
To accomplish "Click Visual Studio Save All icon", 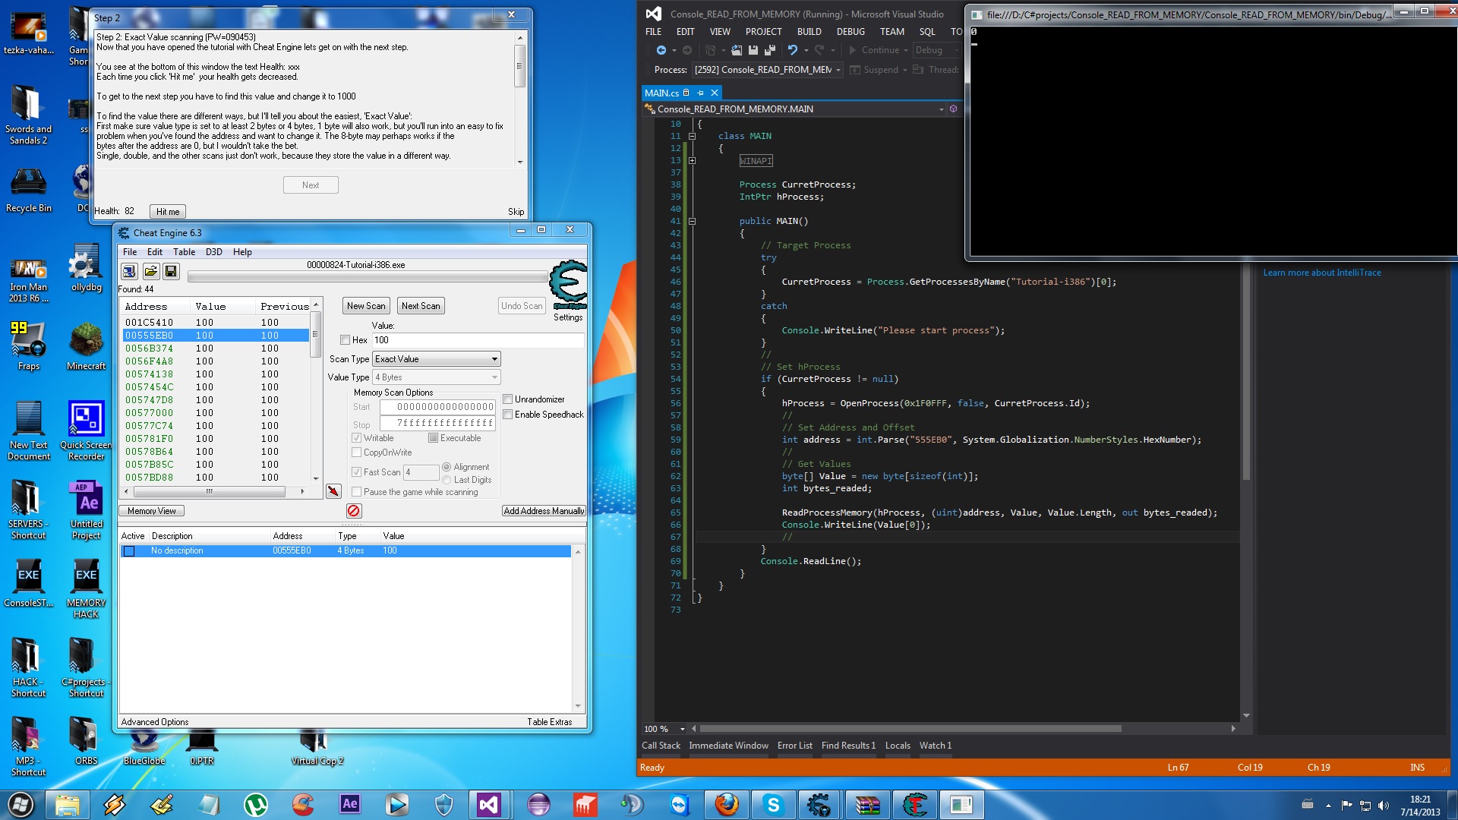I will pos(769,50).
